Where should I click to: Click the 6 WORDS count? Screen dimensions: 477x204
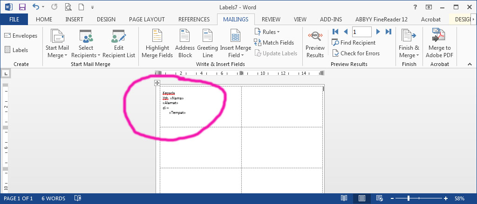[53, 198]
